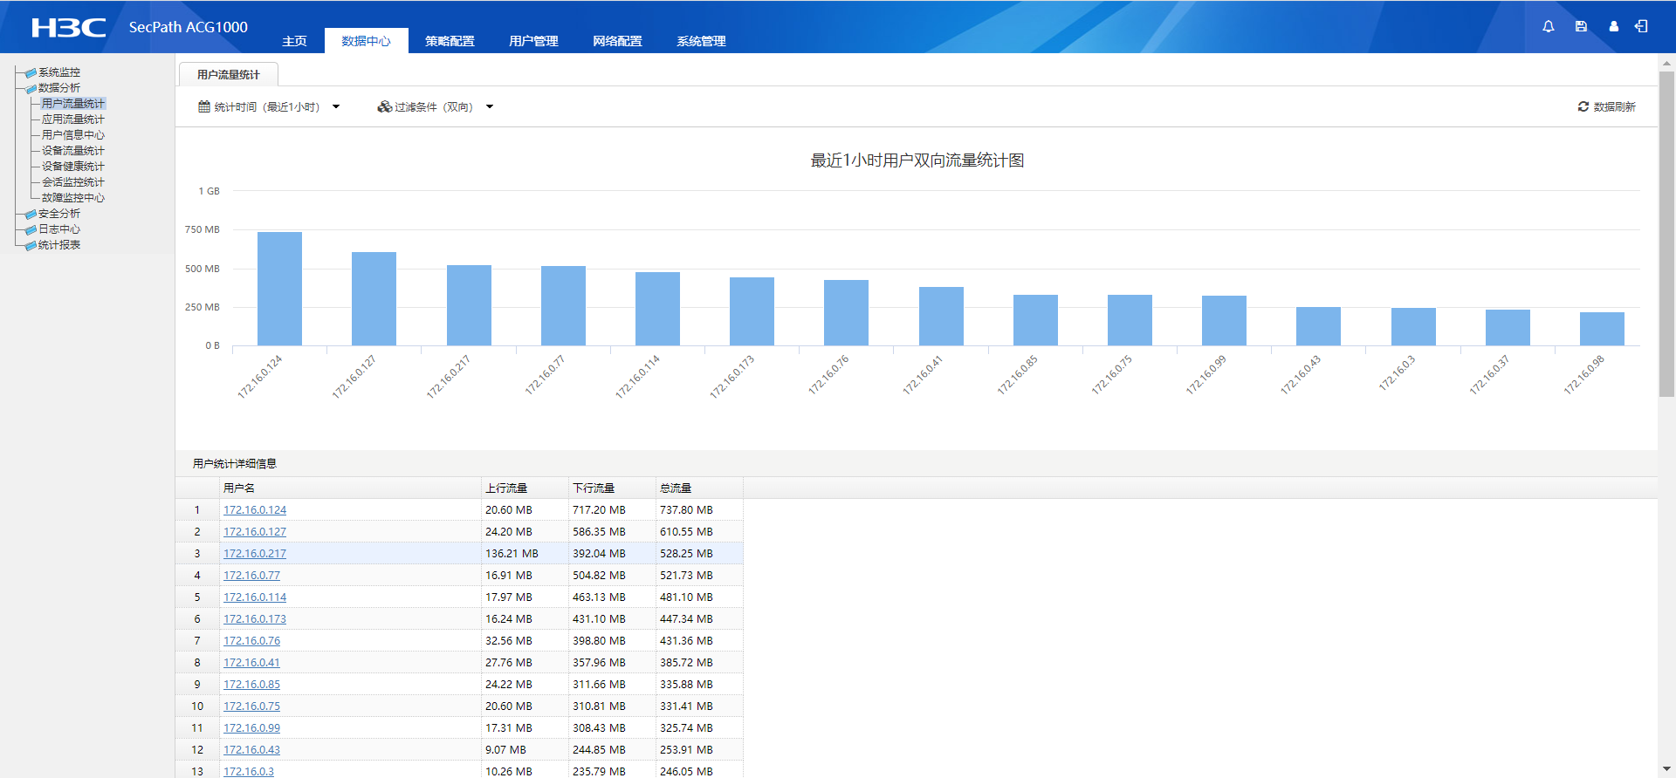The image size is (1676, 778).
Task: Click the notification bell icon
Action: pos(1548,26)
